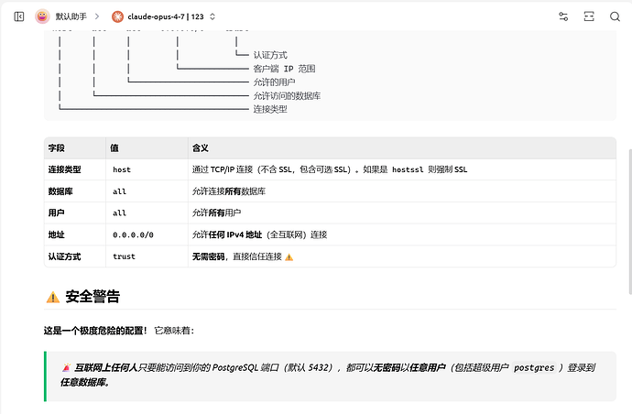Click 无需密码，直接信任连接 description
The width and height of the screenshot is (632, 414).
pos(237,256)
